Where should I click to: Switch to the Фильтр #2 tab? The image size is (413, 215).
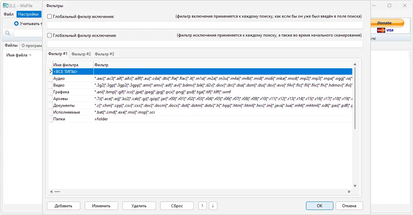click(81, 54)
